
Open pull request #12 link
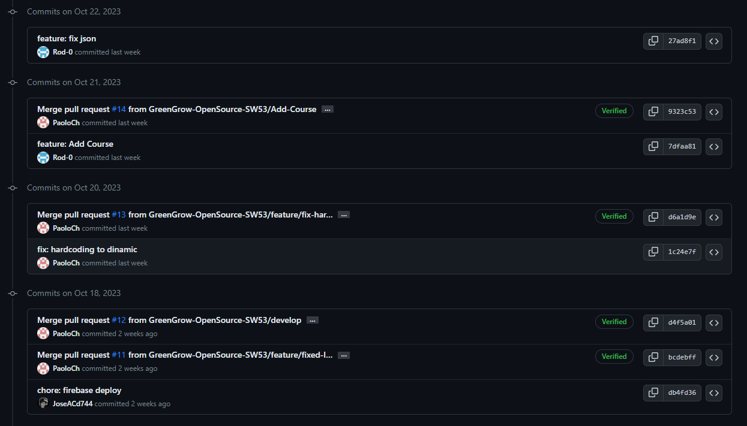coord(119,321)
